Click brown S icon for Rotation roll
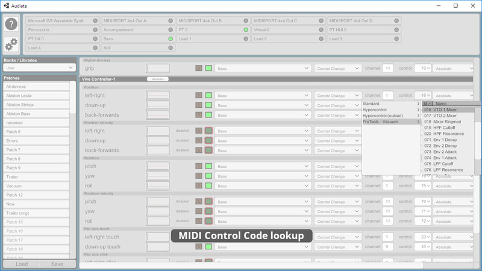 (x=199, y=185)
